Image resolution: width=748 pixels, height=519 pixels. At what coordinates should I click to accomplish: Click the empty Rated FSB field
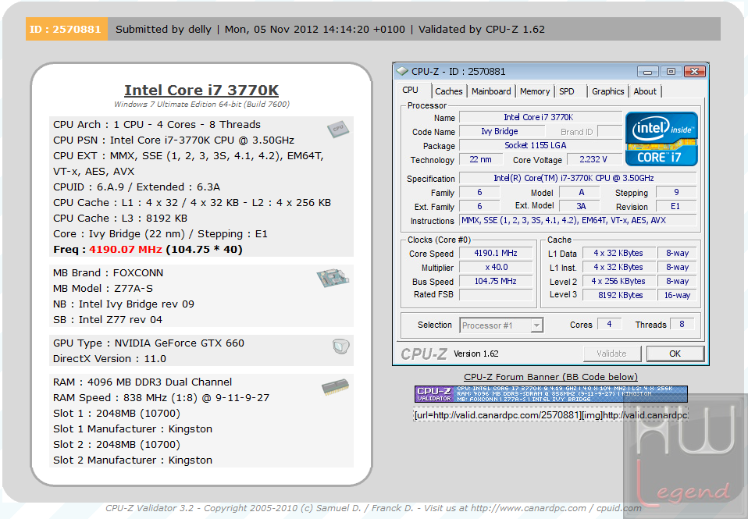point(496,295)
